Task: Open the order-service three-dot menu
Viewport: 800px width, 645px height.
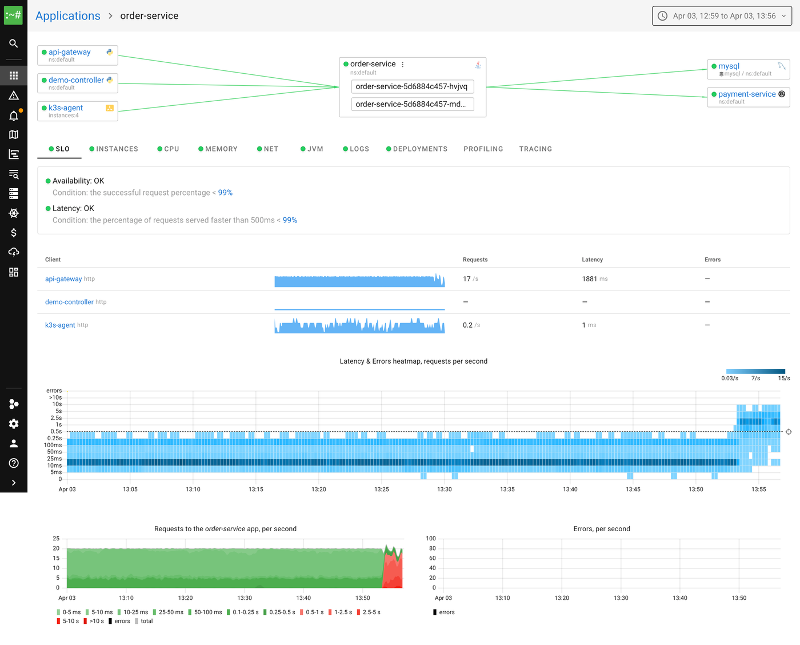Action: 403,65
